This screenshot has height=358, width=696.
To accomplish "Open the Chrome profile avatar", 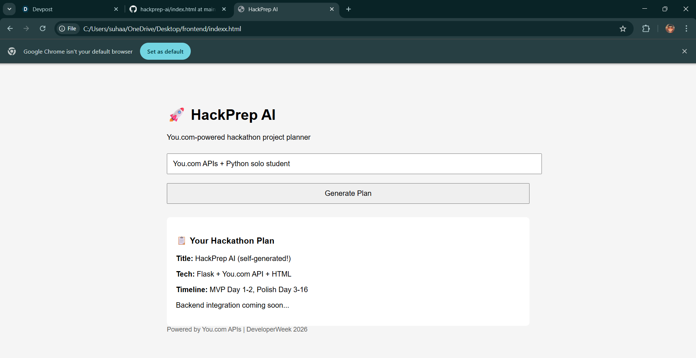I will point(670,29).
